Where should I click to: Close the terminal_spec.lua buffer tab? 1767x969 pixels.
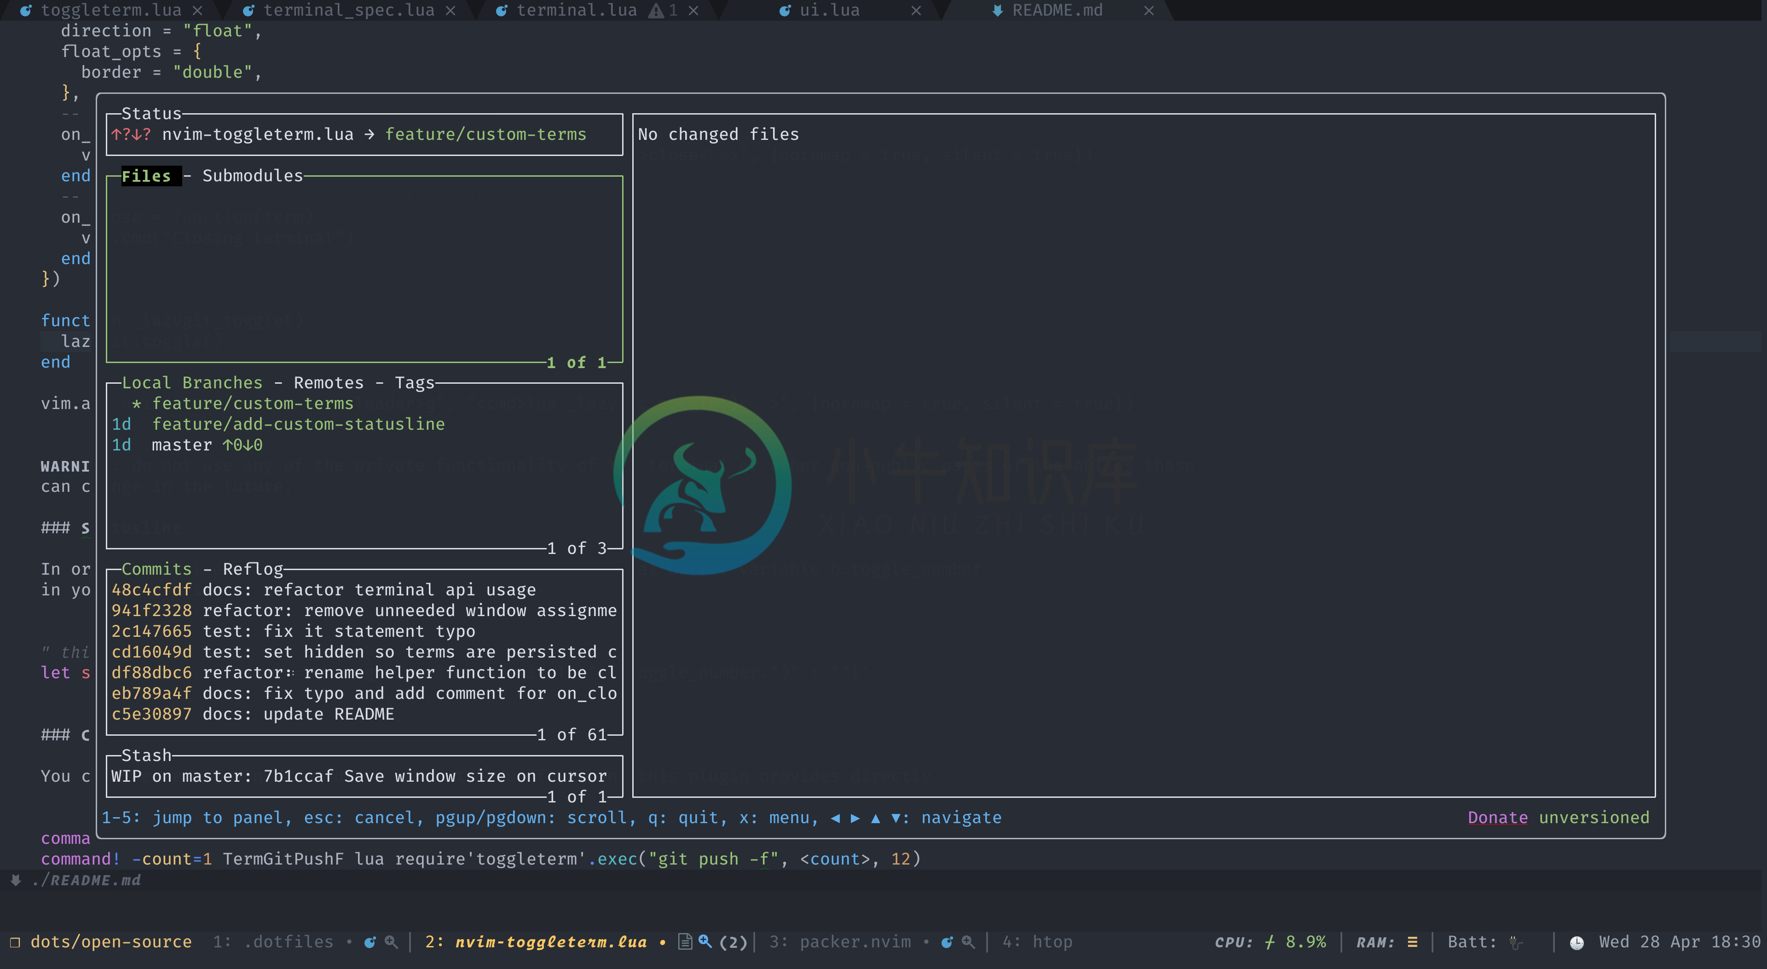[450, 10]
